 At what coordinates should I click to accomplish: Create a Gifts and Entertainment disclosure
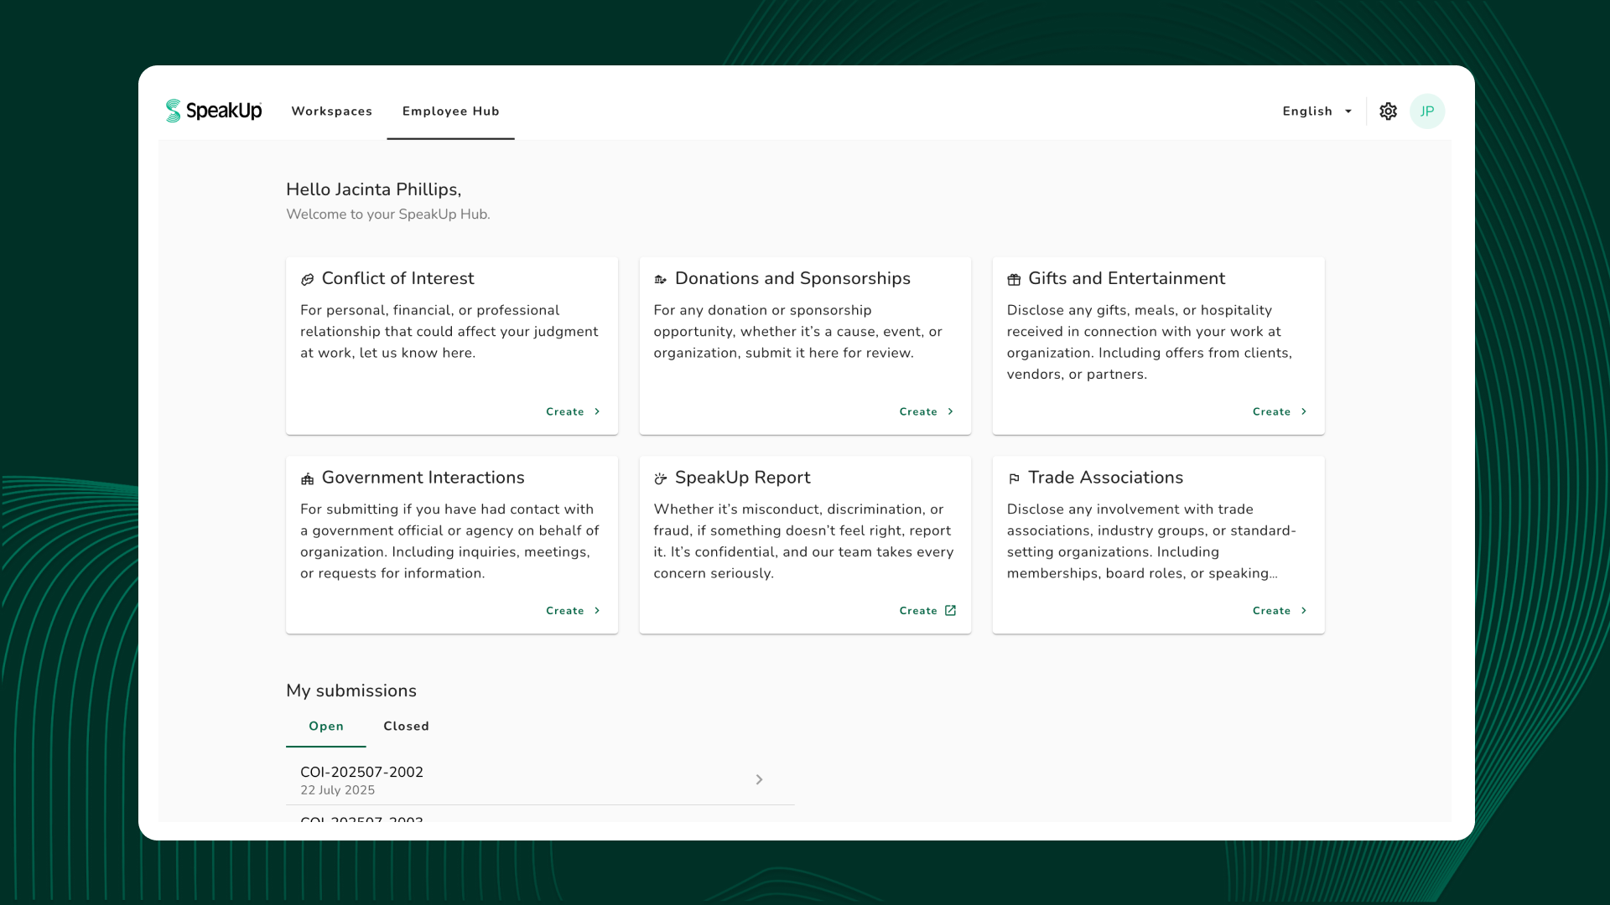1271,412
